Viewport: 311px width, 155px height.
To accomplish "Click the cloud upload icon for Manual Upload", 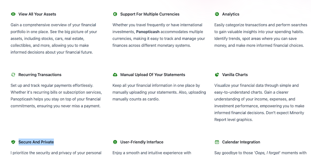I will click(115, 75).
